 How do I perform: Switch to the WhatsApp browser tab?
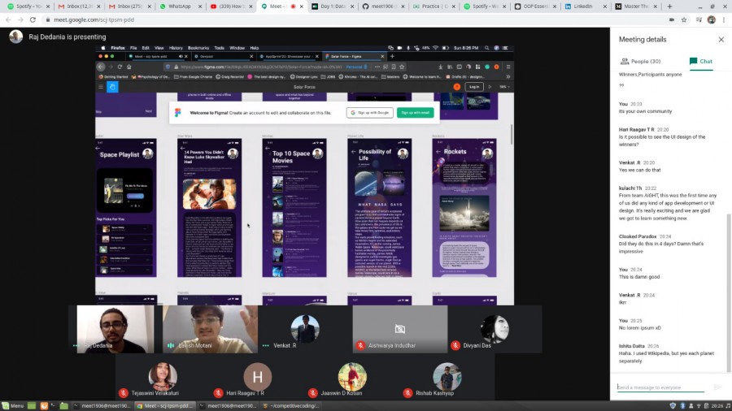point(180,6)
